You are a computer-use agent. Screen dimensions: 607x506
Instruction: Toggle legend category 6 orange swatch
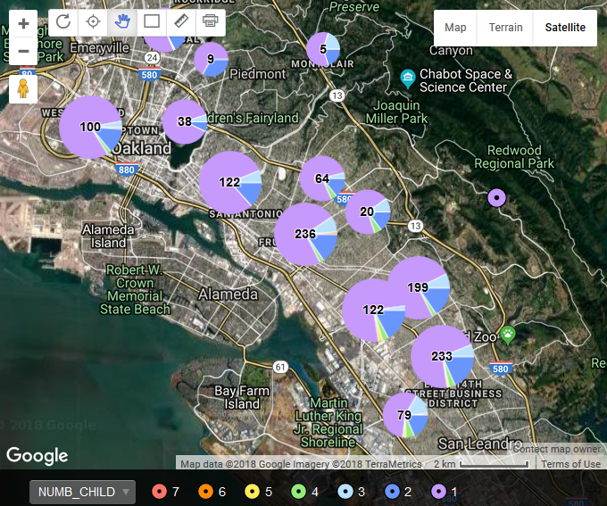(x=205, y=492)
